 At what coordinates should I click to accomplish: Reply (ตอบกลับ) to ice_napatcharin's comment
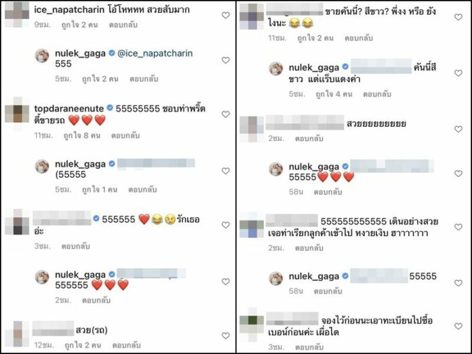123,24
